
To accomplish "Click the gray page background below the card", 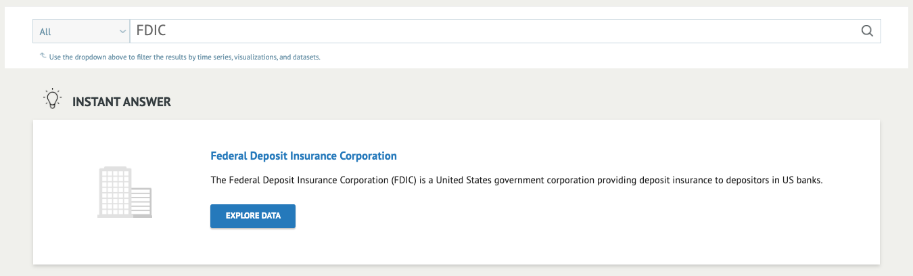I will (456, 271).
